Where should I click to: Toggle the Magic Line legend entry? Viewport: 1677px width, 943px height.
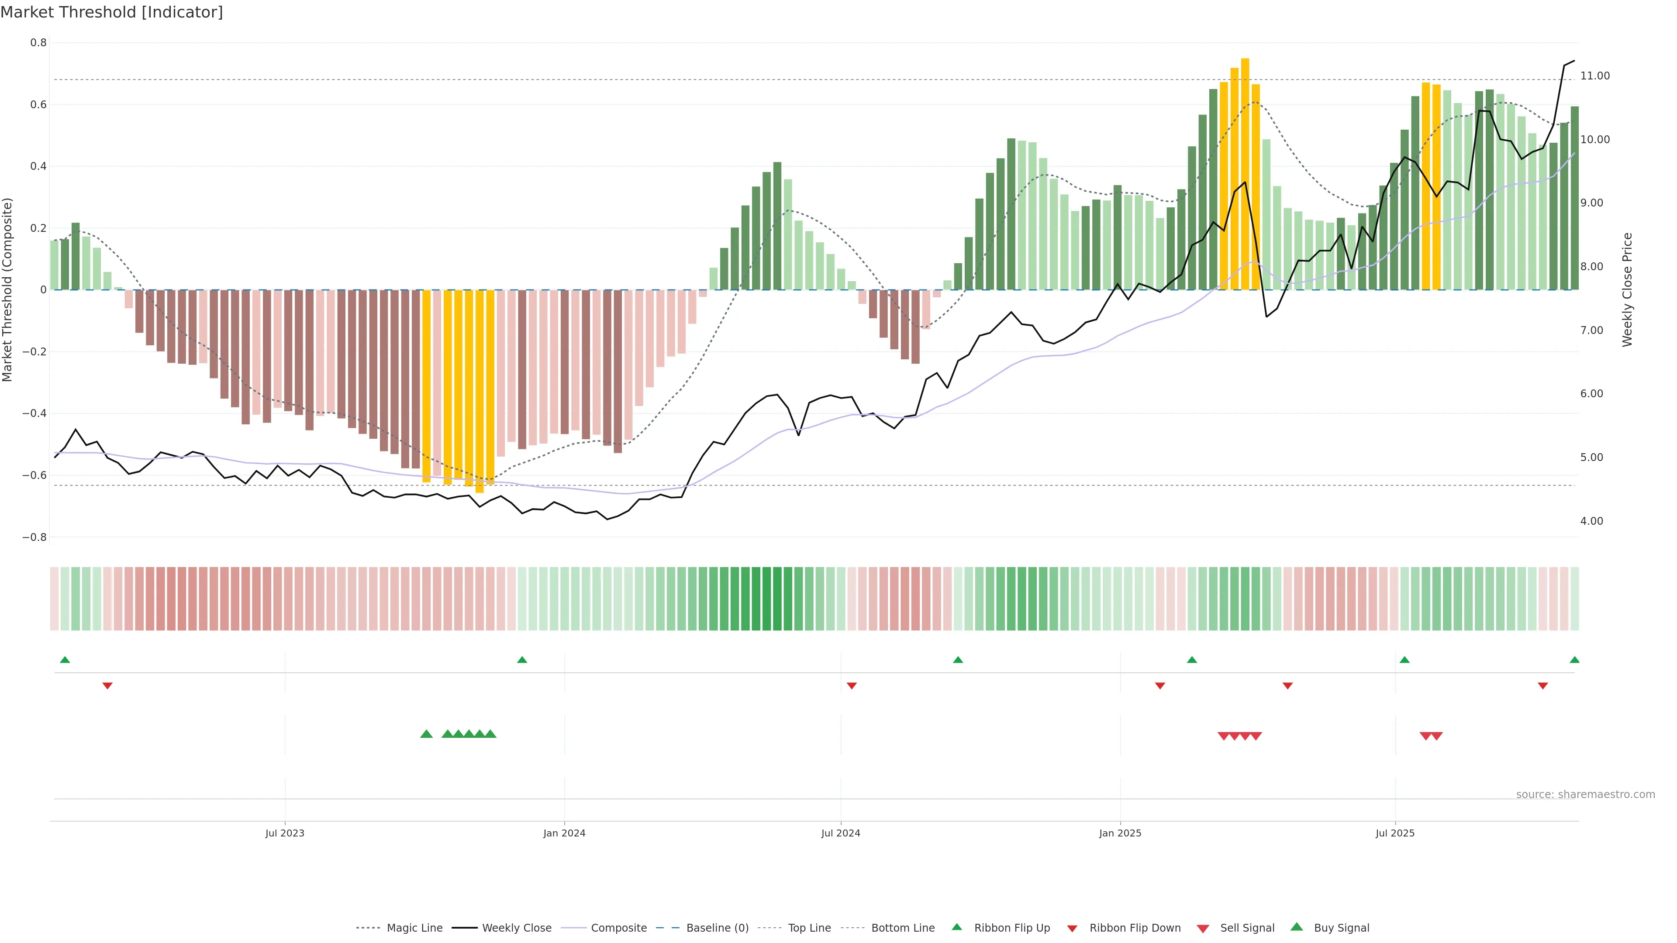point(414,928)
